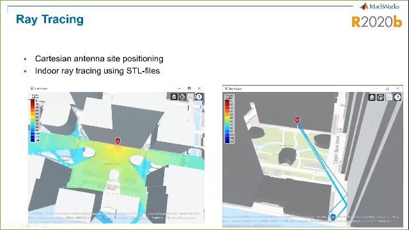Select red transmitter marker in right Site Viewer
Screen dimensions: 409x230
pyautogui.click(x=297, y=119)
